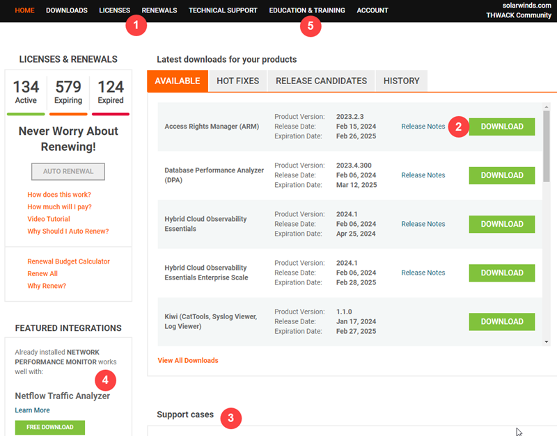This screenshot has width=557, height=436.
Task: Open Release Notes for Hybrid Cloud Observability Essentials
Action: click(x=423, y=224)
